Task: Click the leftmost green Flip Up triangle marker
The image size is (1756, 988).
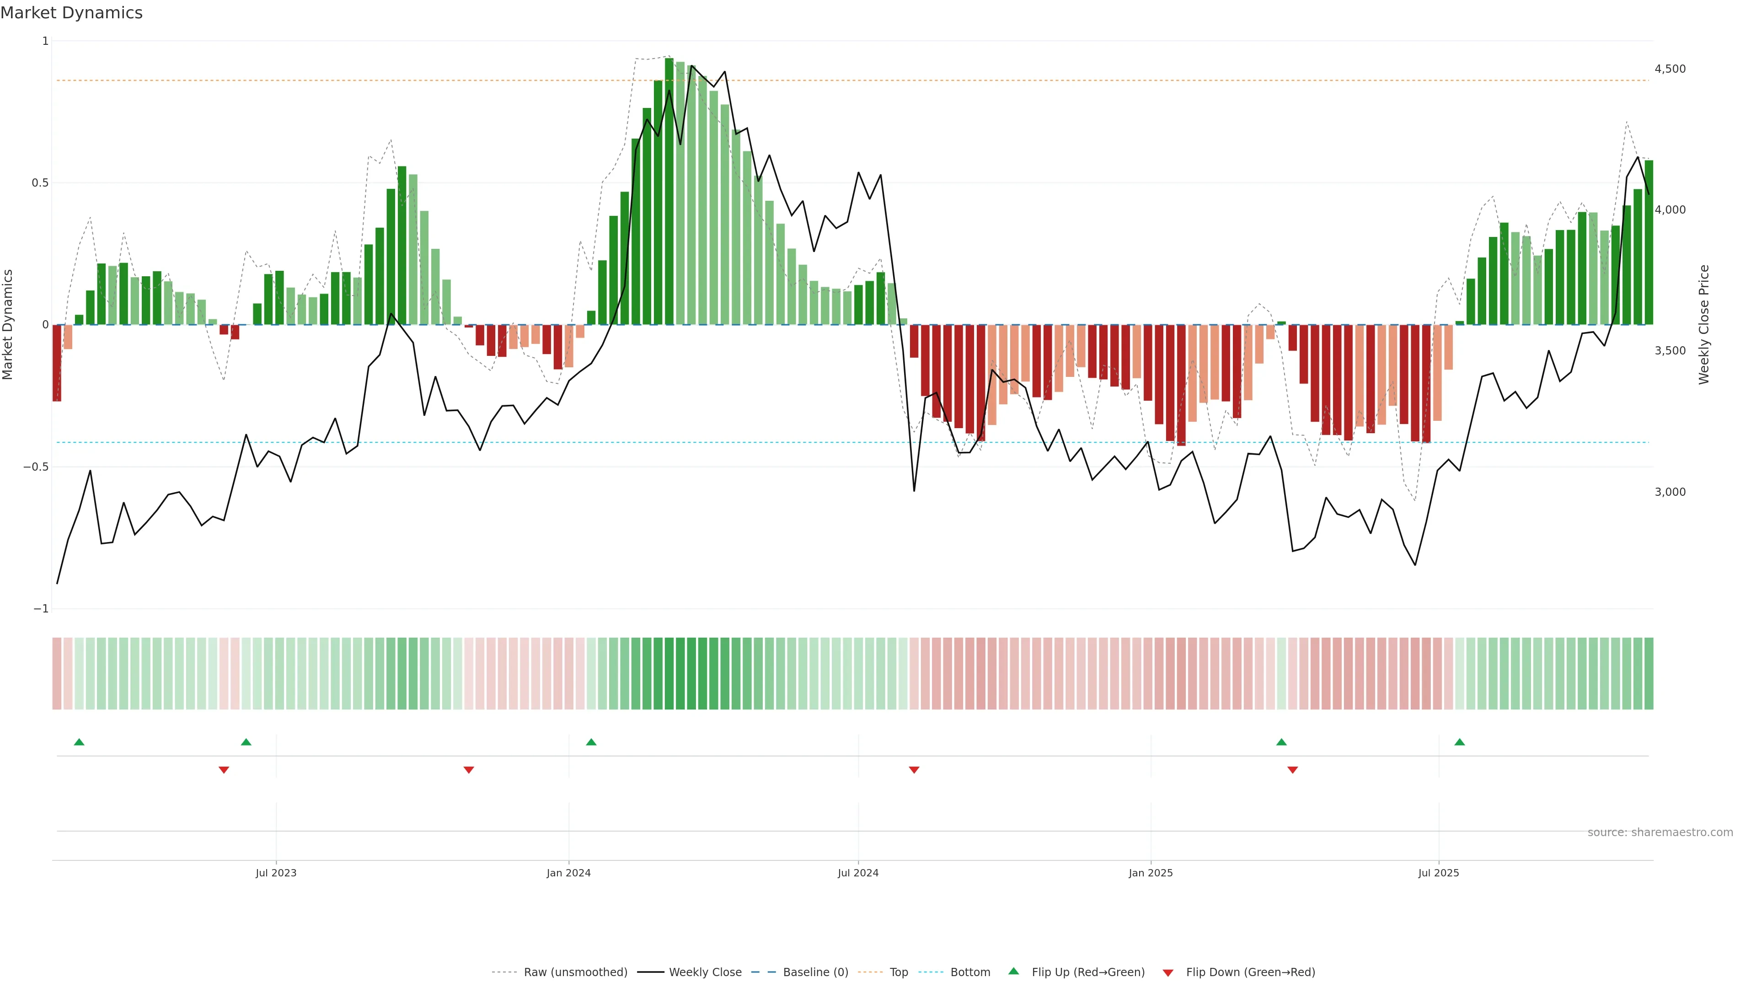Action: pos(79,742)
